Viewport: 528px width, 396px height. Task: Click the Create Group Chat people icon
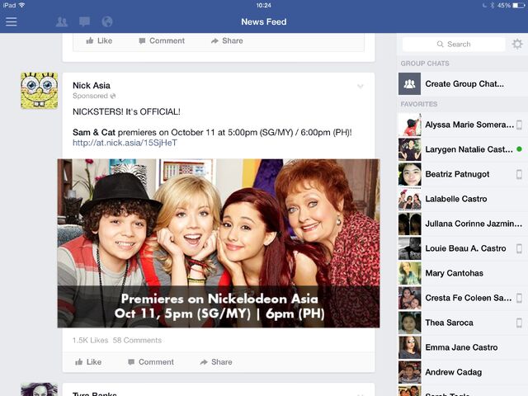(x=409, y=83)
